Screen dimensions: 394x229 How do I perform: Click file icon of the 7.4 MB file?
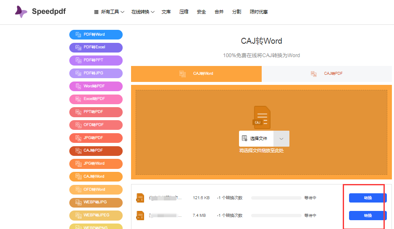pos(140,216)
